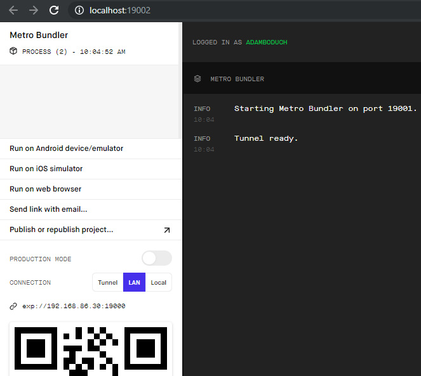Viewport: 421px width, 376px height.
Task: Open Publish or republish project
Action: point(62,230)
